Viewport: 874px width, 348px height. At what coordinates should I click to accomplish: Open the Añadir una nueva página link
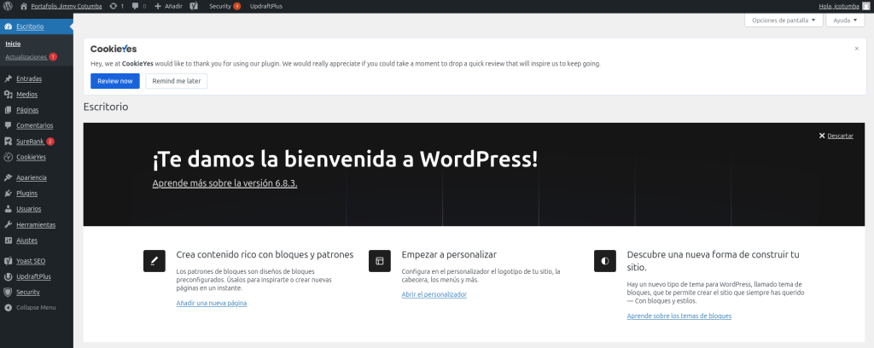tap(211, 303)
